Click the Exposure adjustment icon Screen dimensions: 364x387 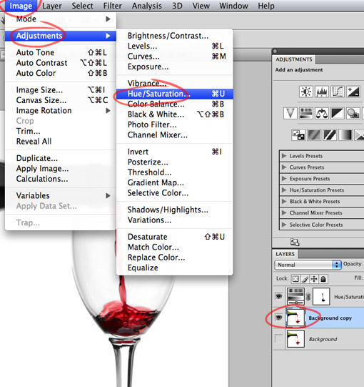353,92
